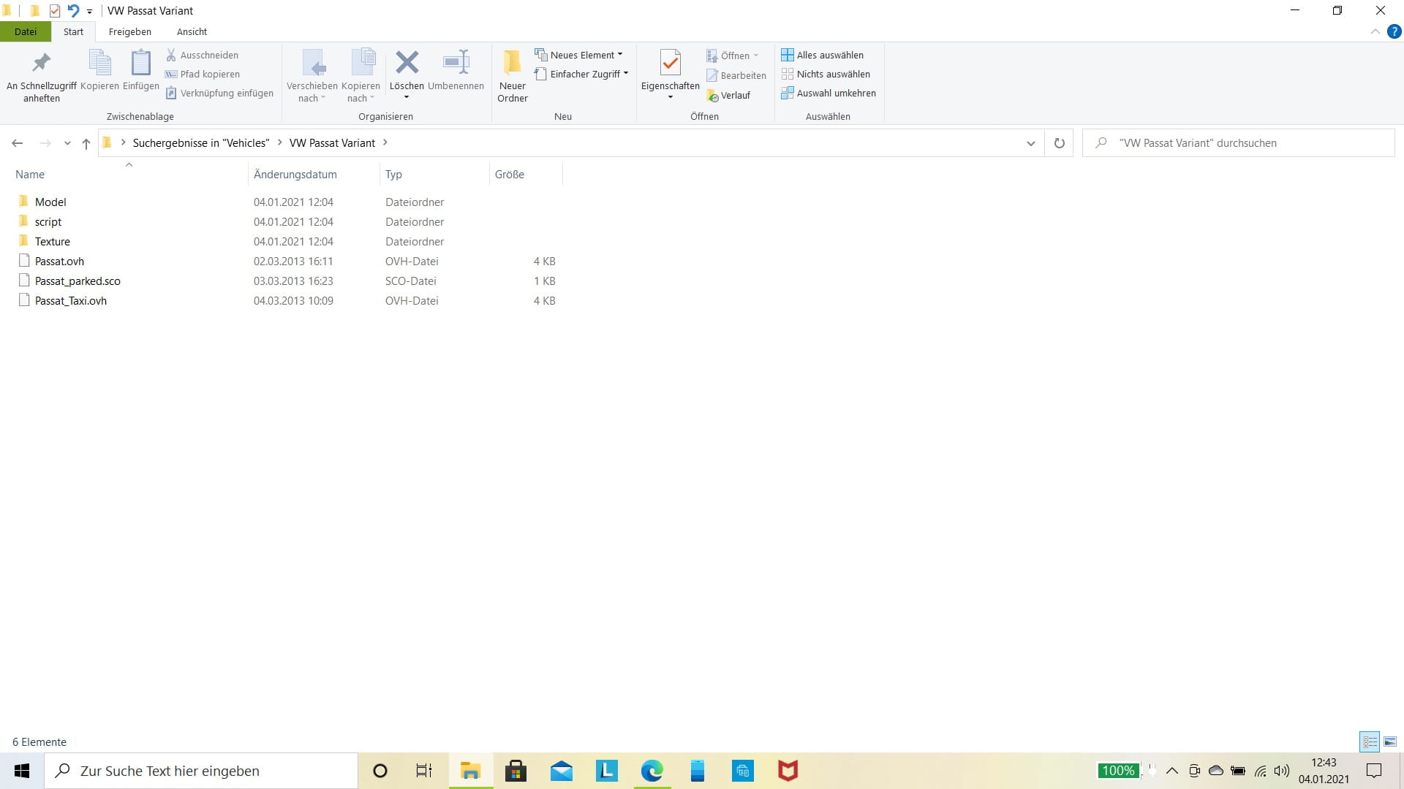The image size is (1404, 789).
Task: Open the Datei menu tab
Action: (x=26, y=31)
